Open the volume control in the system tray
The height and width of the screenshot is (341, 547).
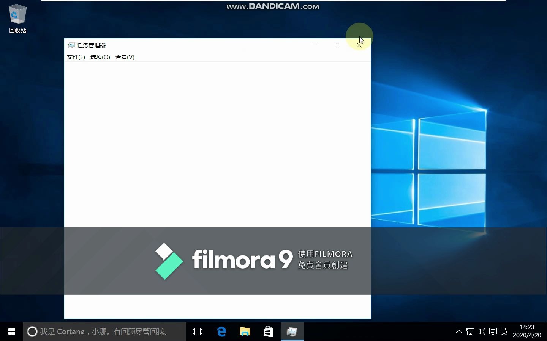481,332
